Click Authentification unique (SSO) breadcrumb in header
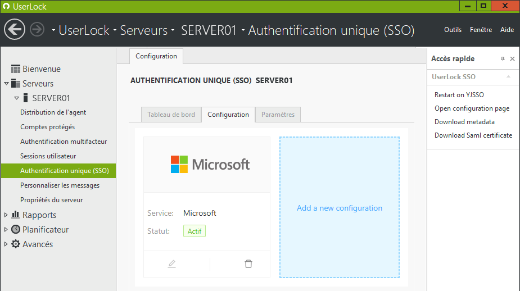 [x=331, y=30]
